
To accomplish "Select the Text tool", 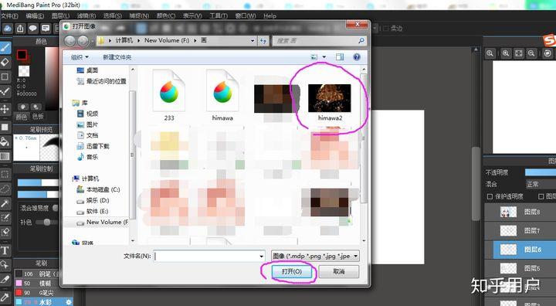I will (x=5, y=250).
